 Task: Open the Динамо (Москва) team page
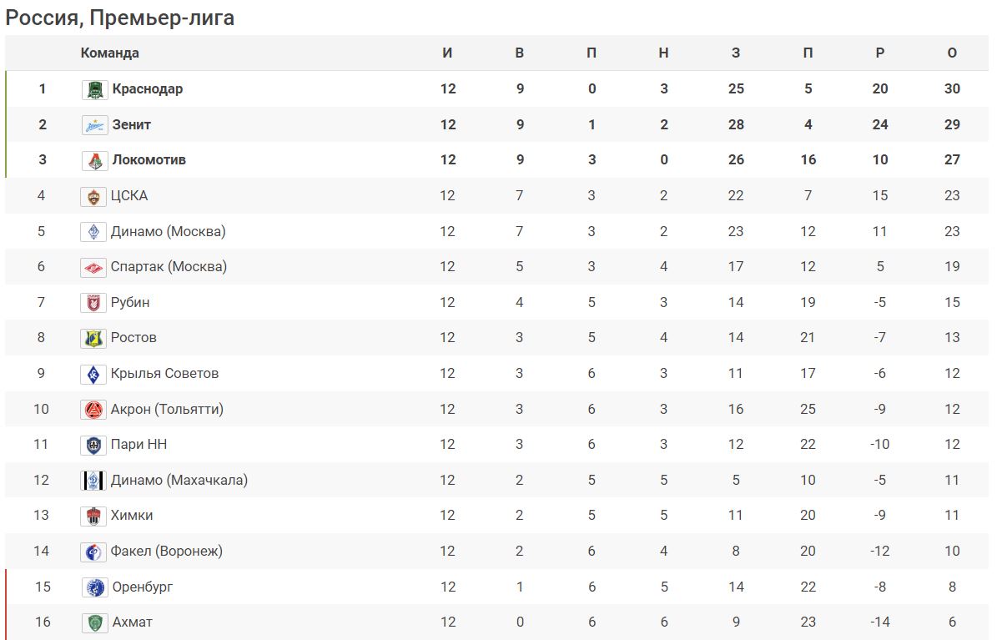168,231
